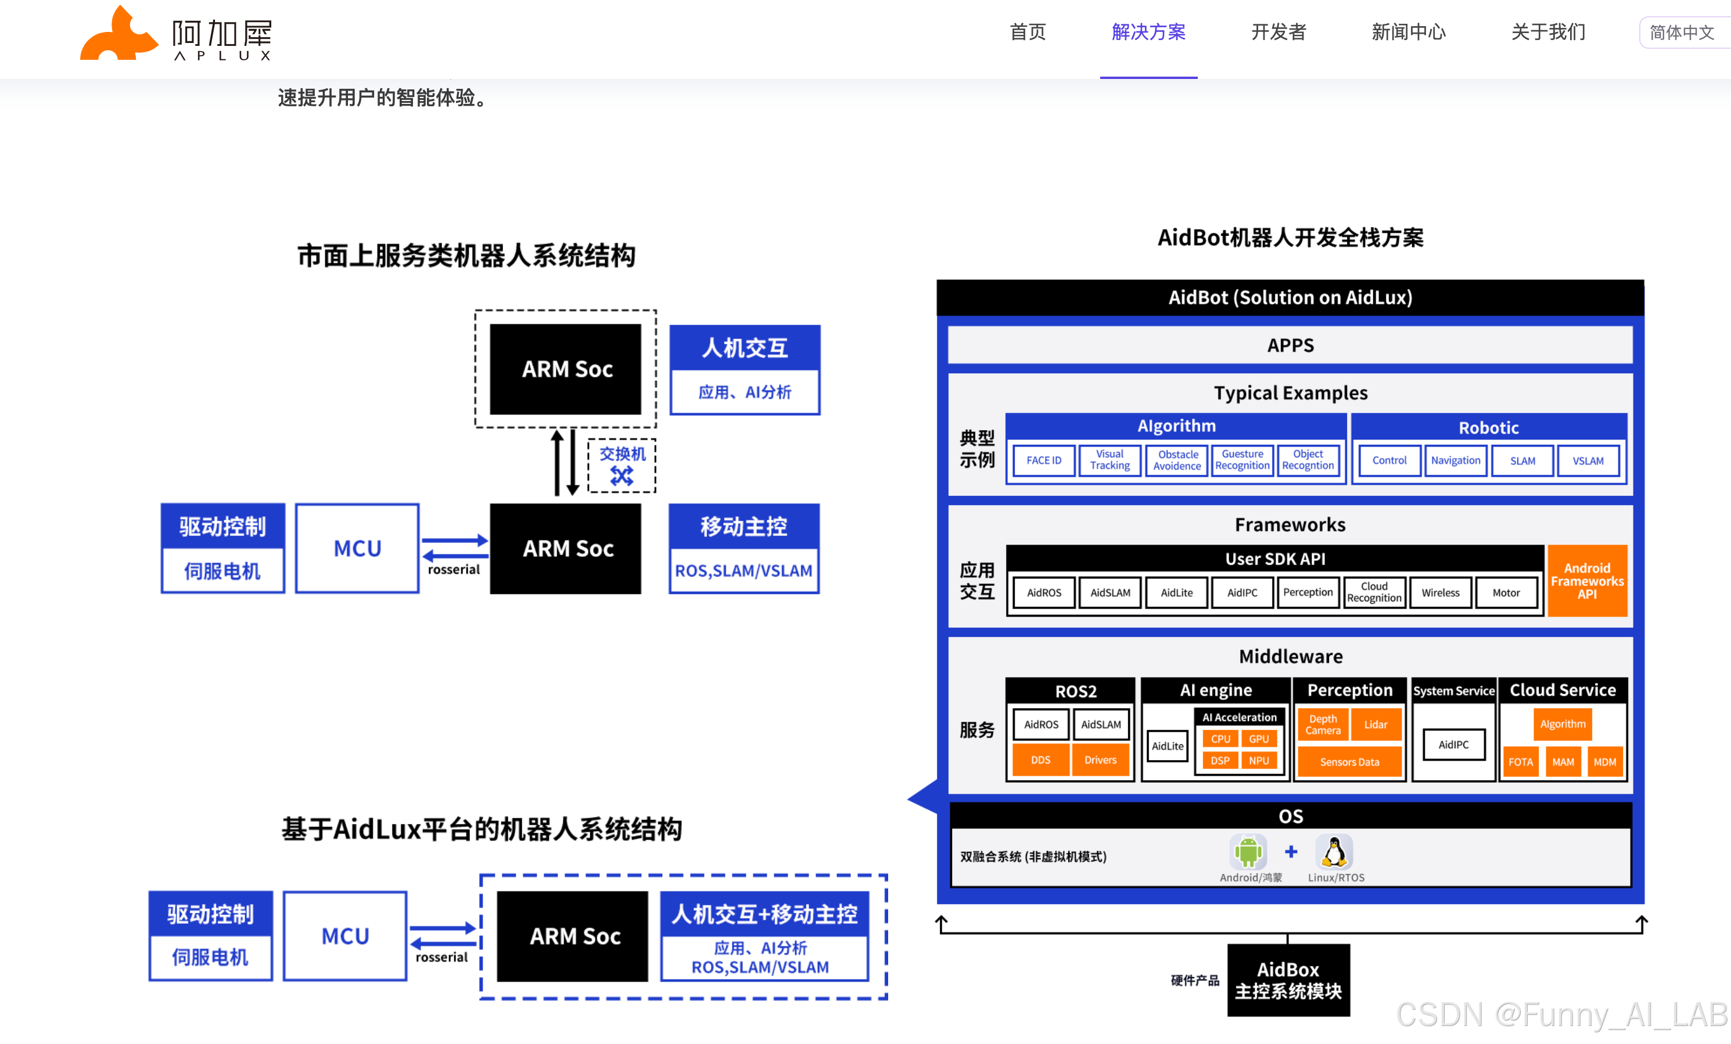Image resolution: width=1731 pixels, height=1044 pixels.
Task: Click the Object Recogntion box
Action: click(x=1308, y=460)
